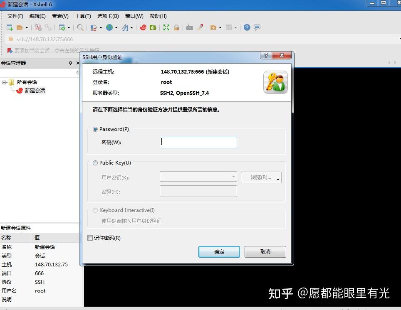Screen dimensions: 401x310
Task: Toggle full screen with green arrows icon
Action: pos(166,27)
